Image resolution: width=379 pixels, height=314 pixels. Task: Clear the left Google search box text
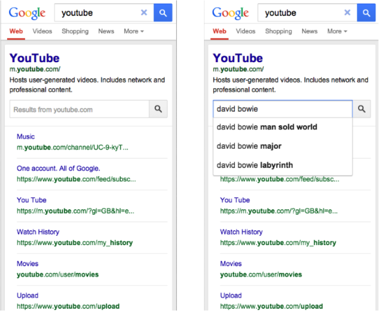click(144, 12)
